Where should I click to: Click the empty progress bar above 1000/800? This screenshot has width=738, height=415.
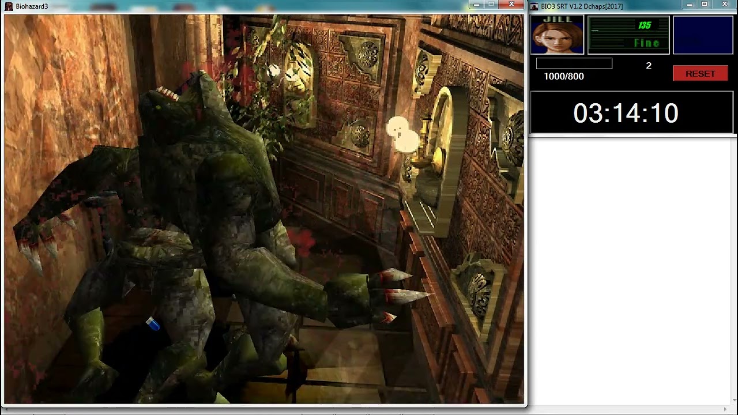click(x=574, y=63)
